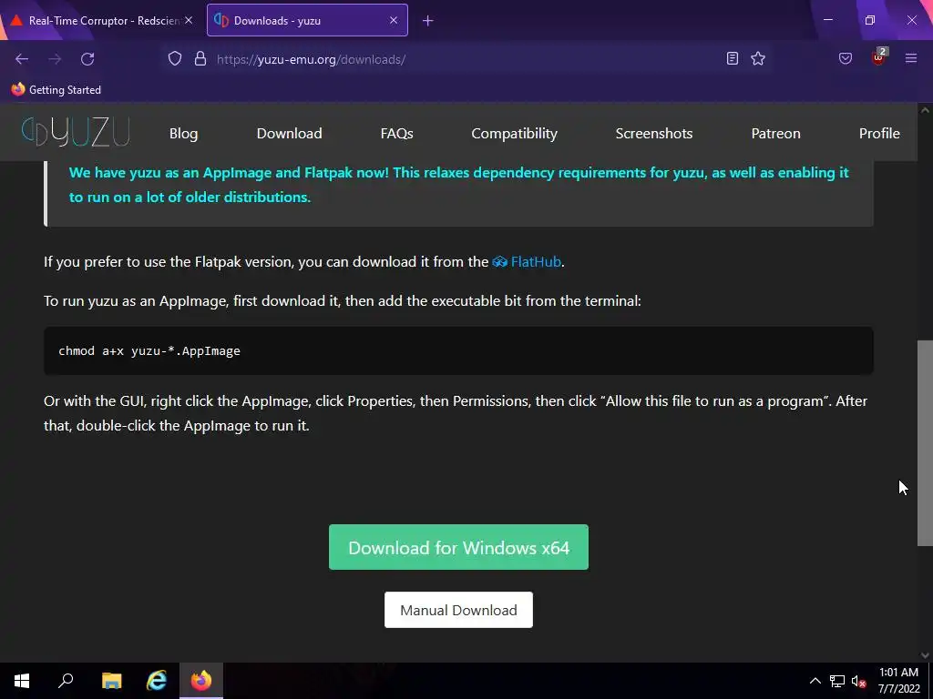Viewport: 933px width, 699px height.
Task: Close the Real-Time Corruptor tab
Action: click(189, 20)
